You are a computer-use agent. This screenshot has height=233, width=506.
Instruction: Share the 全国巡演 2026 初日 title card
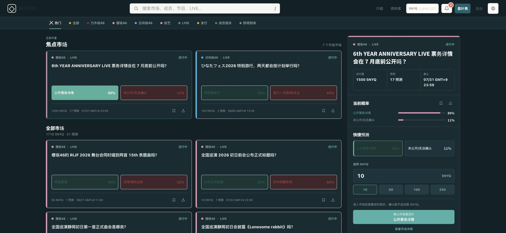click(x=333, y=200)
